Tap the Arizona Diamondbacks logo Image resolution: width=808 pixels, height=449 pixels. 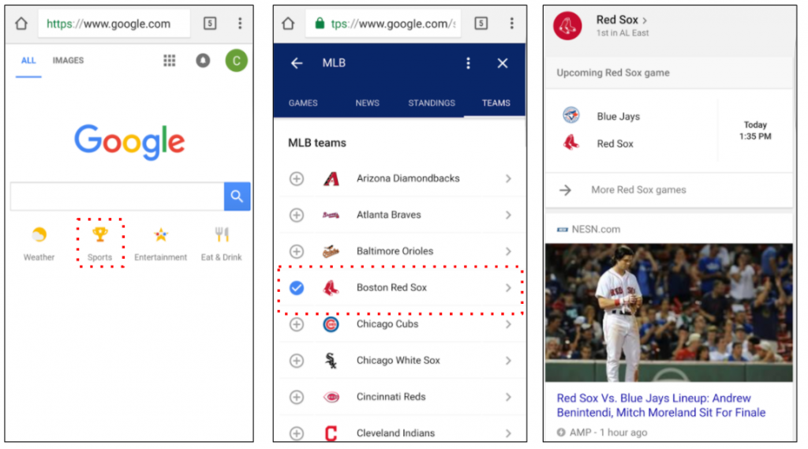[331, 179]
